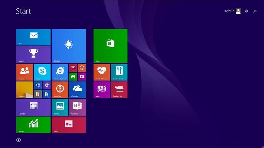Open the Calendar tile
Image resolution: width=264 pixels, height=148 pixels.
click(33, 107)
